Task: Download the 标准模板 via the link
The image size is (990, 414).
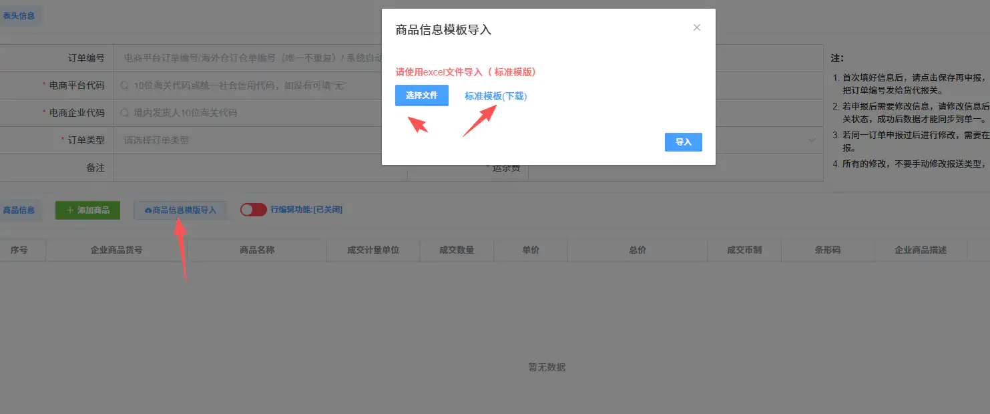Action: click(498, 95)
